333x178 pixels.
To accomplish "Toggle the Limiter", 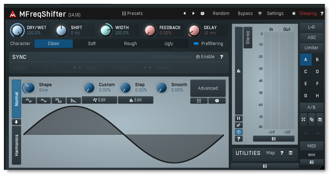I will click(312, 48).
